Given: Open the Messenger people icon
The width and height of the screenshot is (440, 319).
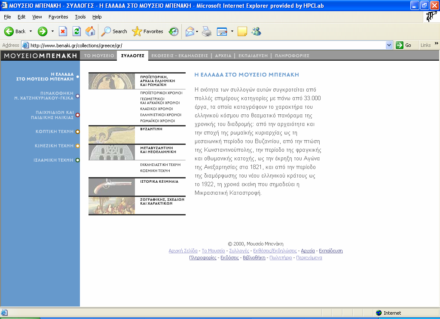Looking at the screenshot, I should click(x=256, y=31).
